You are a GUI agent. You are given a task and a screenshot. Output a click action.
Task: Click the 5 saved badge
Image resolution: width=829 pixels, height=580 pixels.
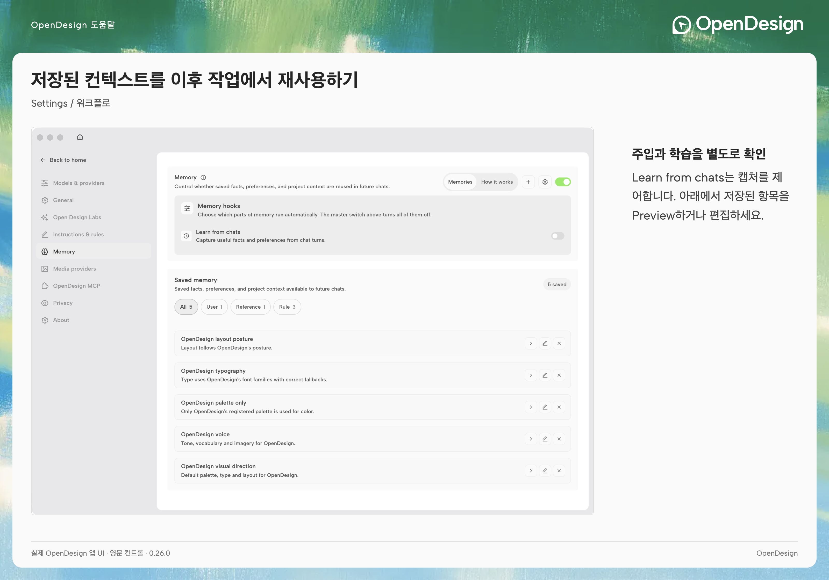[x=557, y=284]
